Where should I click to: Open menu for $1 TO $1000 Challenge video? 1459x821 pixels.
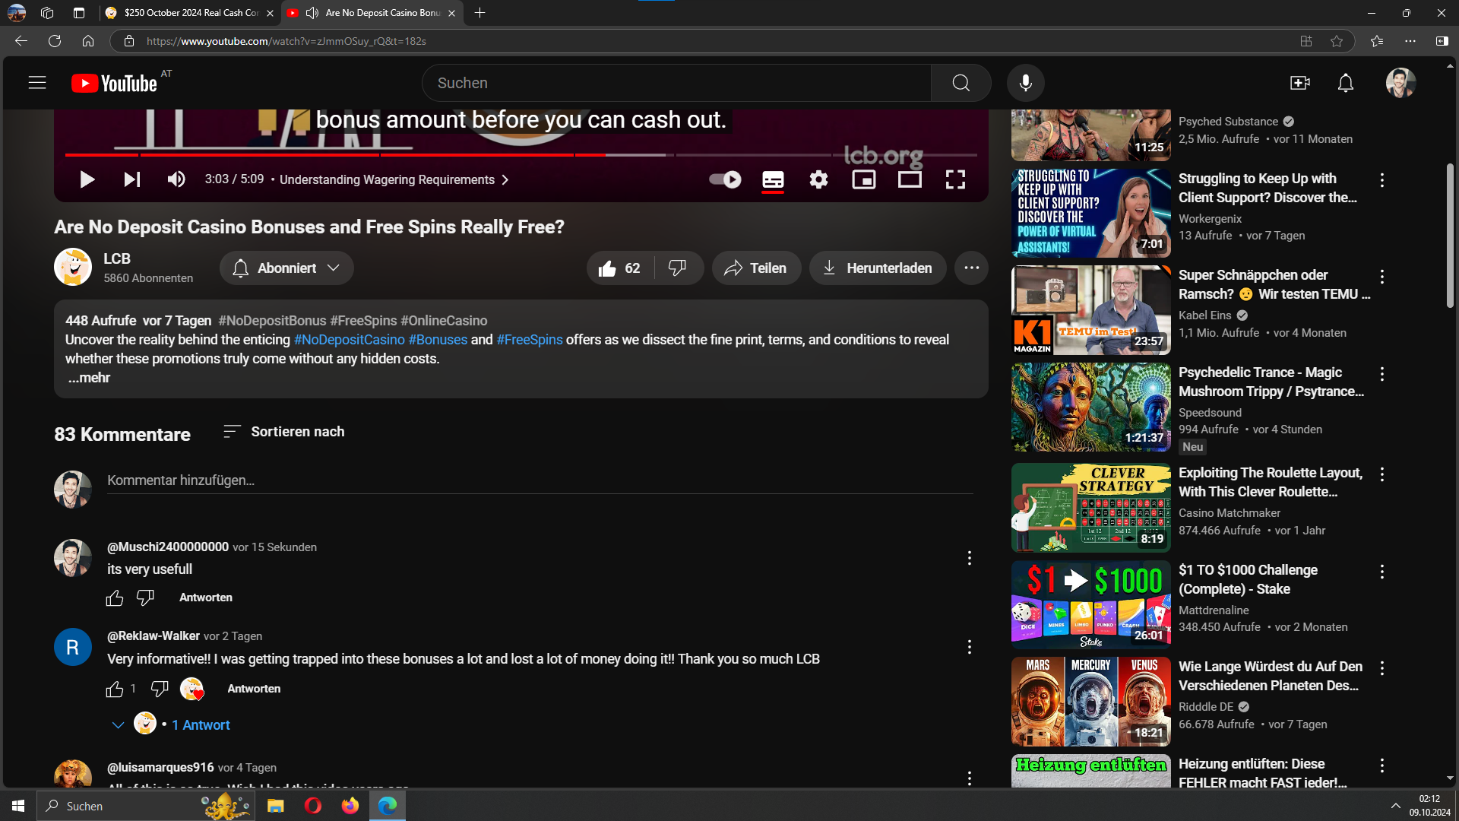(1381, 572)
